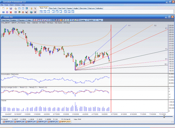Click the red X delete icon
This screenshot has height=128, width=175.
tap(11, 12)
